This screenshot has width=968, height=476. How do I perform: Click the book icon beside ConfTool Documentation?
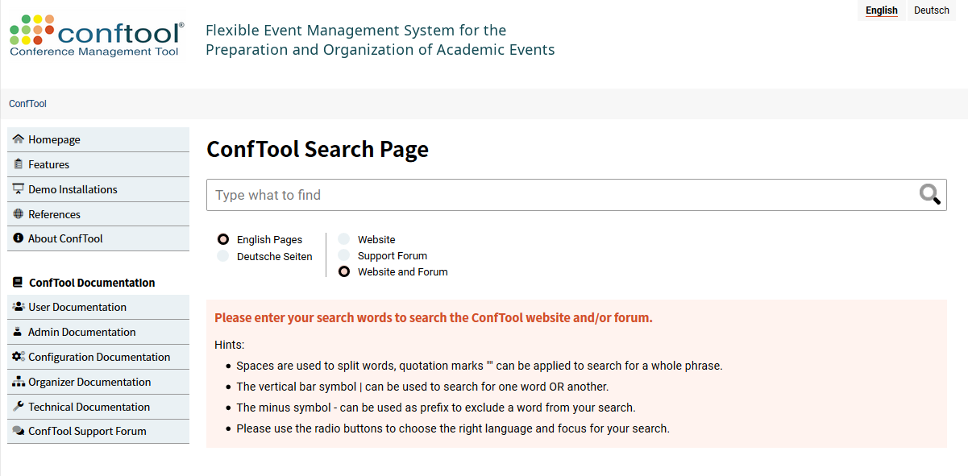(19, 283)
